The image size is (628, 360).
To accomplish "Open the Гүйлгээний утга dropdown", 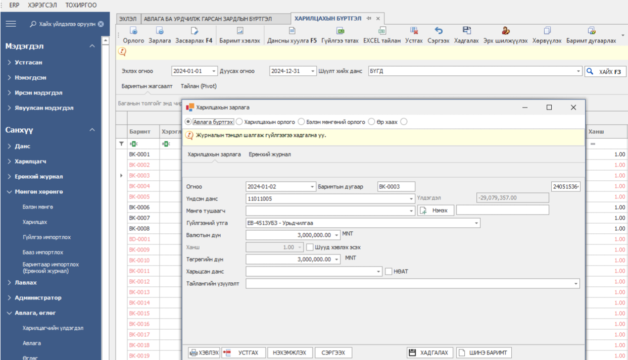I will point(476,223).
